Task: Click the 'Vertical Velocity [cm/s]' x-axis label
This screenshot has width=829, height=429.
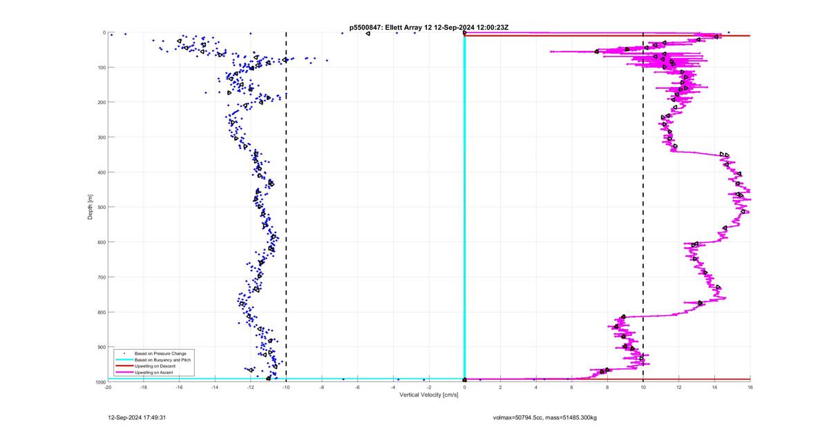Action: coord(429,395)
